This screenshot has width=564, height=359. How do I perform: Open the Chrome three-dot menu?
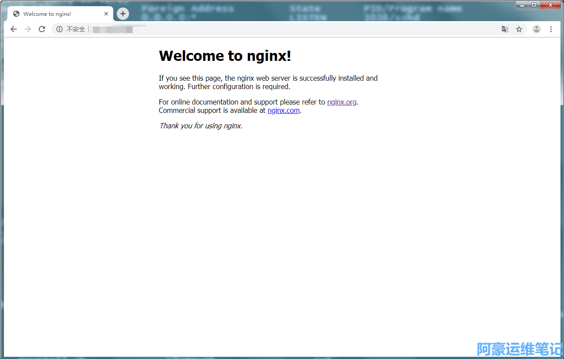point(551,29)
